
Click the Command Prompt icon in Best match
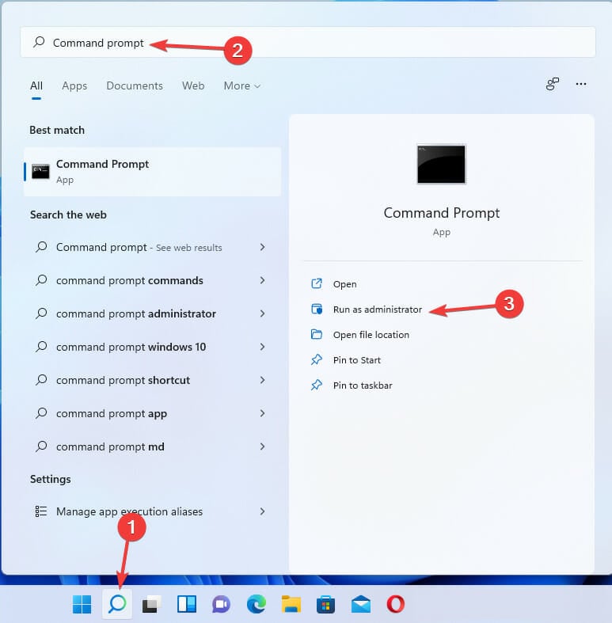[40, 172]
